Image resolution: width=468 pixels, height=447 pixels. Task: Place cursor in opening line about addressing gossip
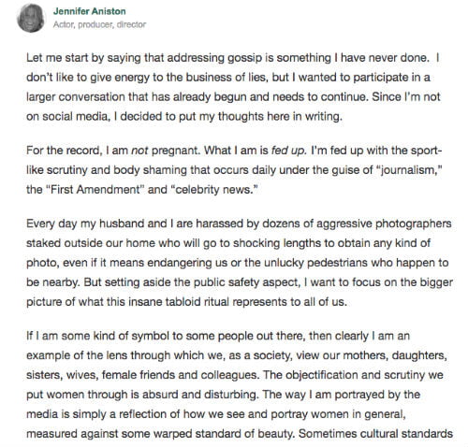coord(233,58)
